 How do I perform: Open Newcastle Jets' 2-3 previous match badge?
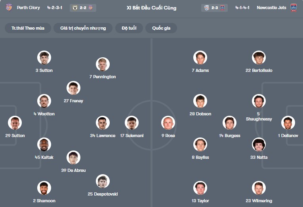(x=214, y=8)
